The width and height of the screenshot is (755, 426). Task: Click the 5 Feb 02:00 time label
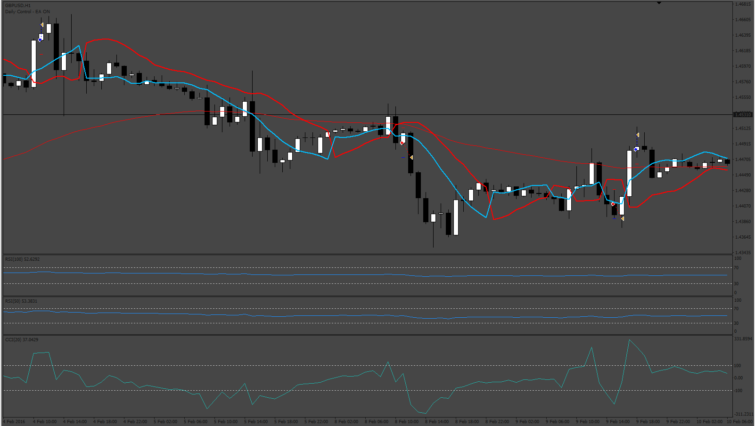(165, 422)
